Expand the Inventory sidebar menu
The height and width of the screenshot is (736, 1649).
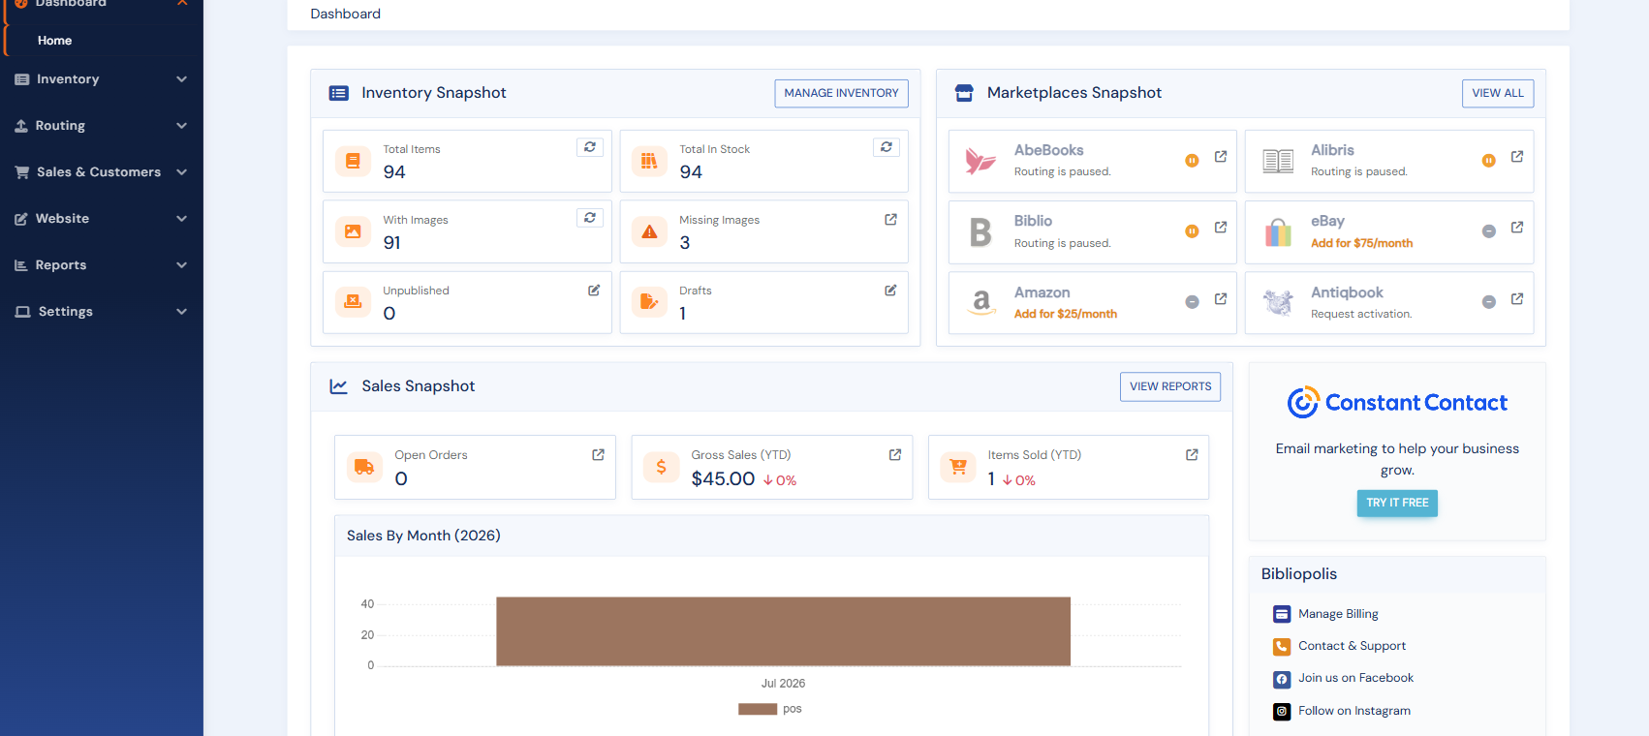point(102,79)
